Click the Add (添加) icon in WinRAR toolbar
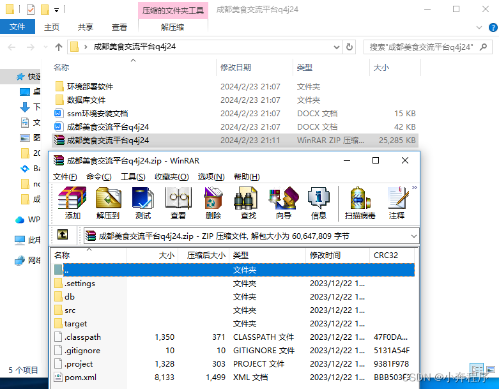Screen dimensions: 499x389 pos(72,203)
